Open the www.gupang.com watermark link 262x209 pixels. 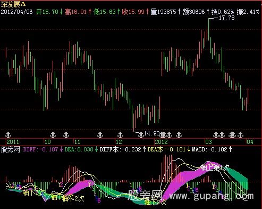click(212, 196)
